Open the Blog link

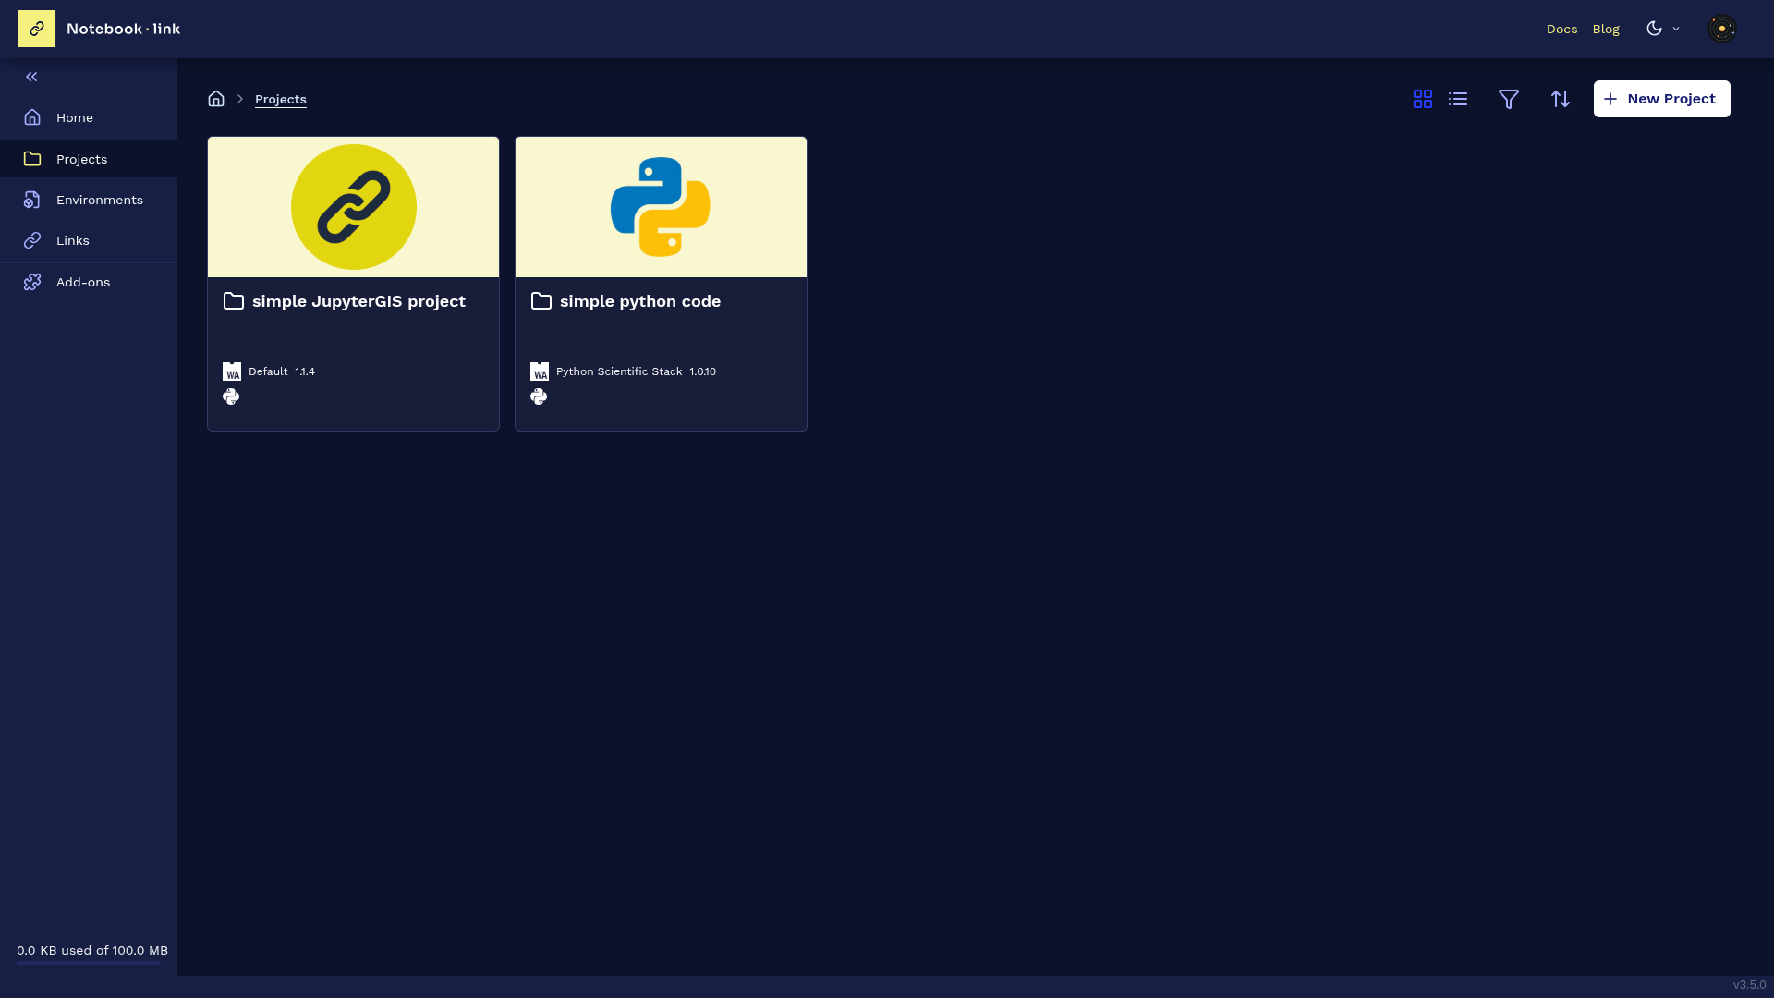[x=1606, y=29]
